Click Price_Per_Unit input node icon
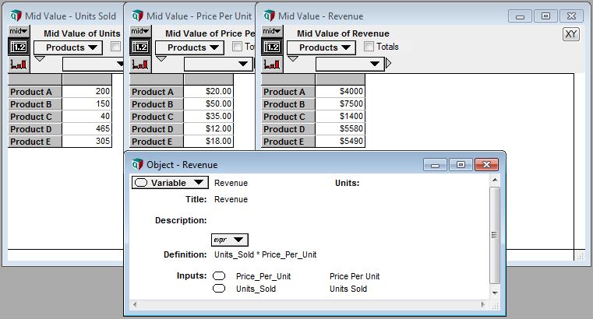Image resolution: width=593 pixels, height=319 pixels. pyautogui.click(x=219, y=276)
